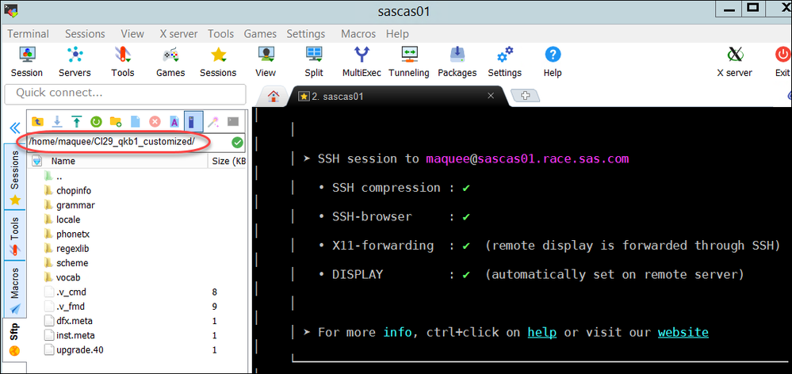Activate the MultiExec toolbar icon
Viewport: 792px width, 374px height.
pyautogui.click(x=362, y=62)
